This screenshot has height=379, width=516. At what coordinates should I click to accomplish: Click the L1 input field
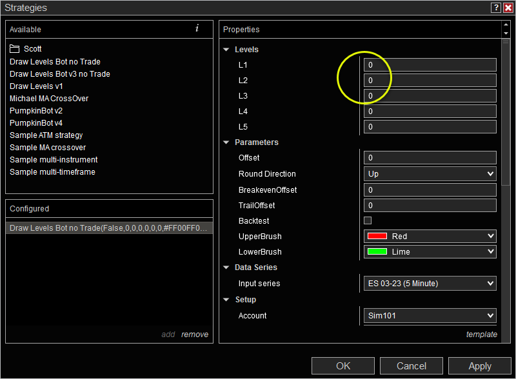430,65
